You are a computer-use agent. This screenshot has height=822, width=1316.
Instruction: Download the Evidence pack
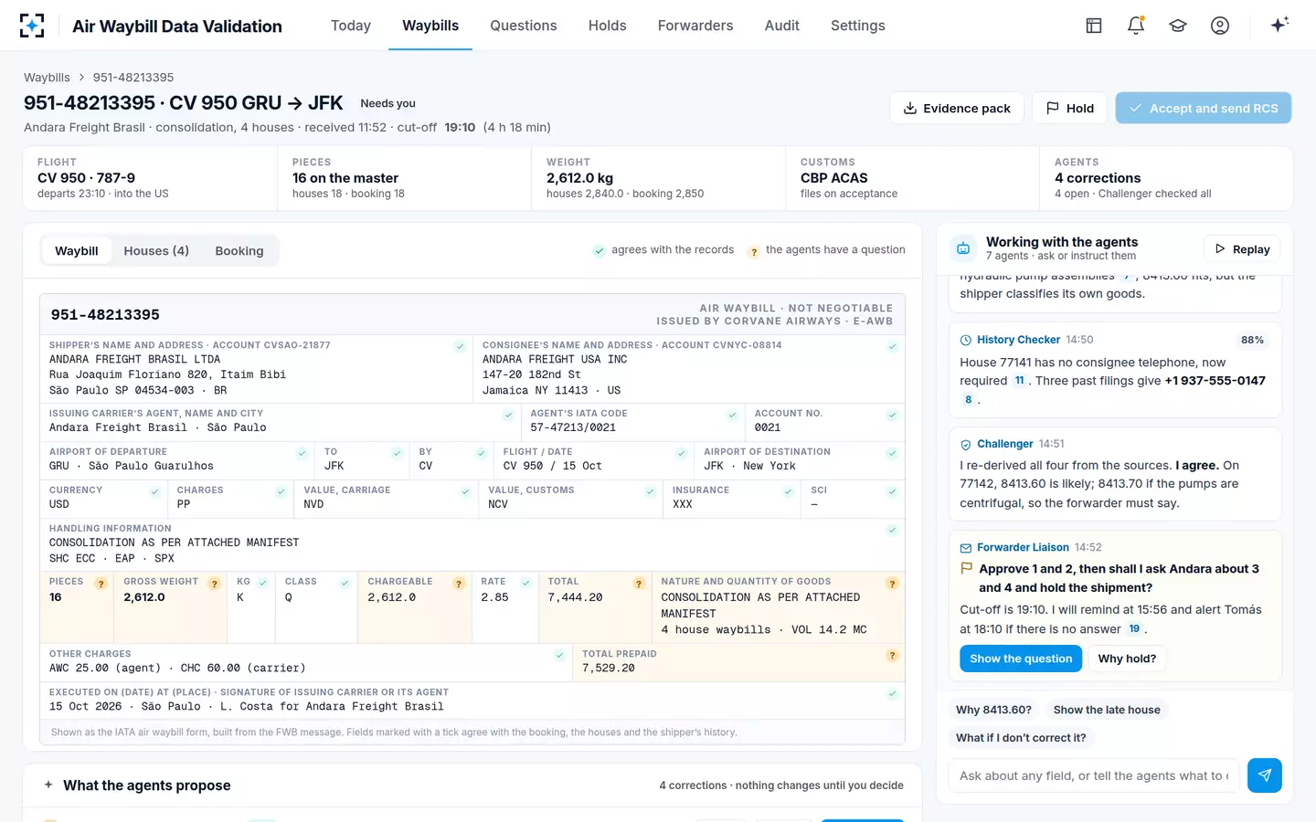(957, 108)
